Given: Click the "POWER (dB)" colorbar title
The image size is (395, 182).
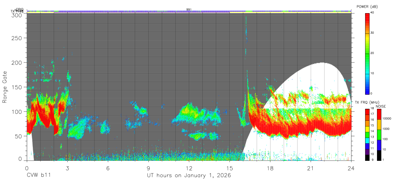Looking at the screenshot, I should click(367, 7).
